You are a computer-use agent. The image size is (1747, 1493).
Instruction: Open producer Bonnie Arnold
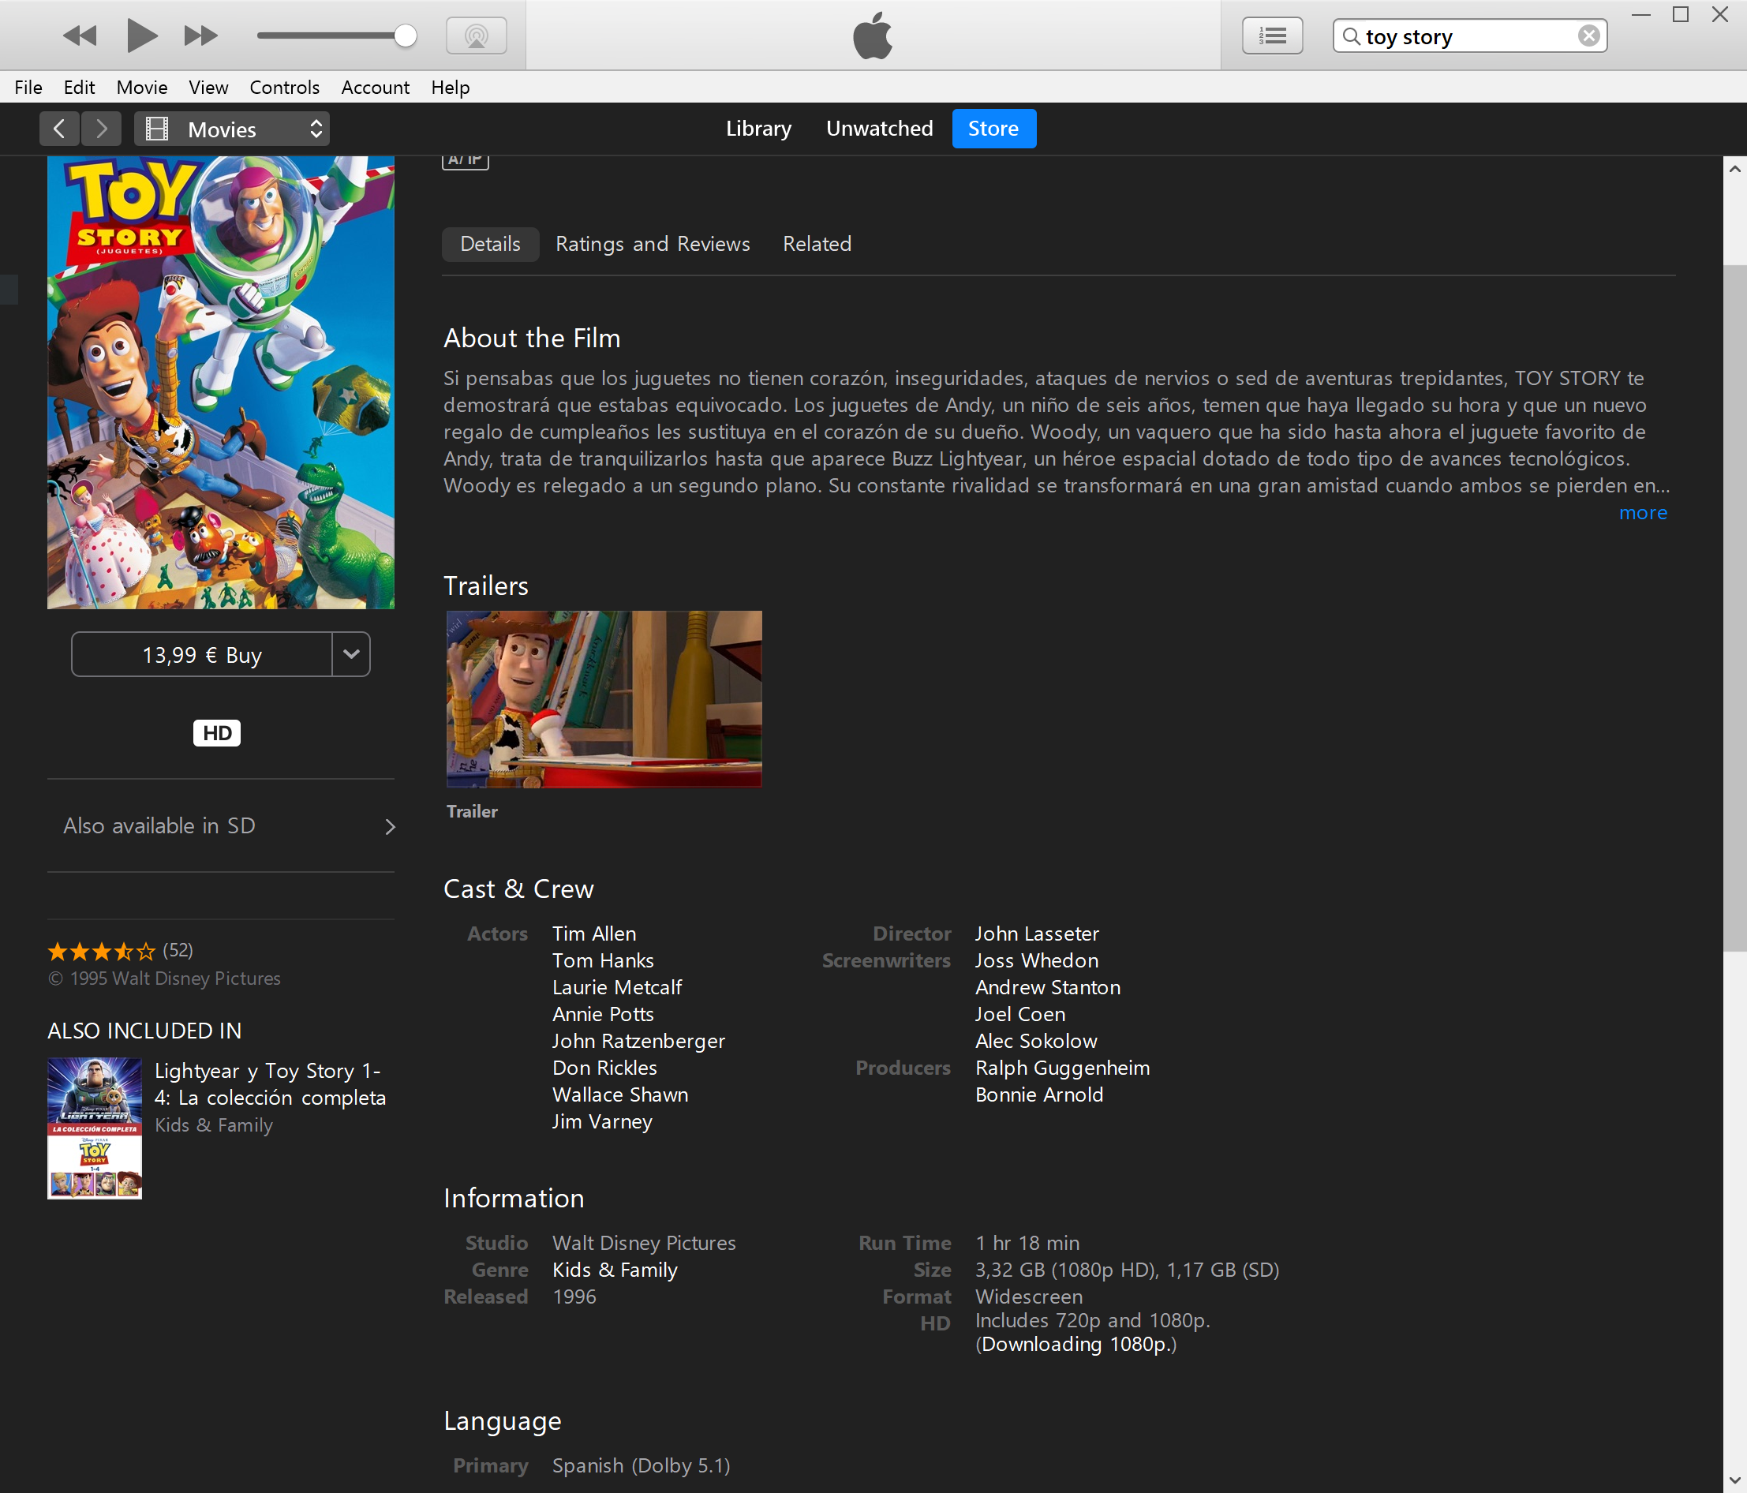pyautogui.click(x=1038, y=1095)
